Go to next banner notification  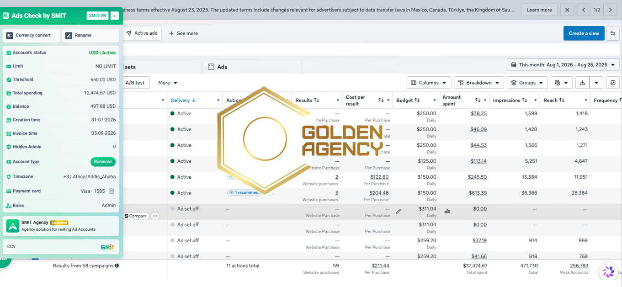(610, 10)
